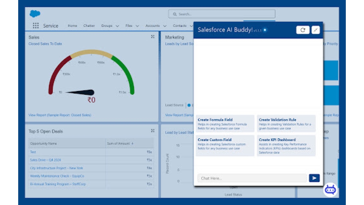Open the Contacts dropdown chevron

[191, 26]
